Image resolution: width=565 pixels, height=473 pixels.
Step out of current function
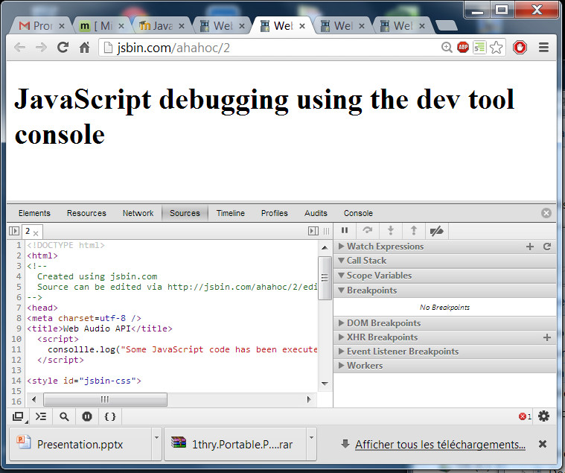tap(414, 230)
